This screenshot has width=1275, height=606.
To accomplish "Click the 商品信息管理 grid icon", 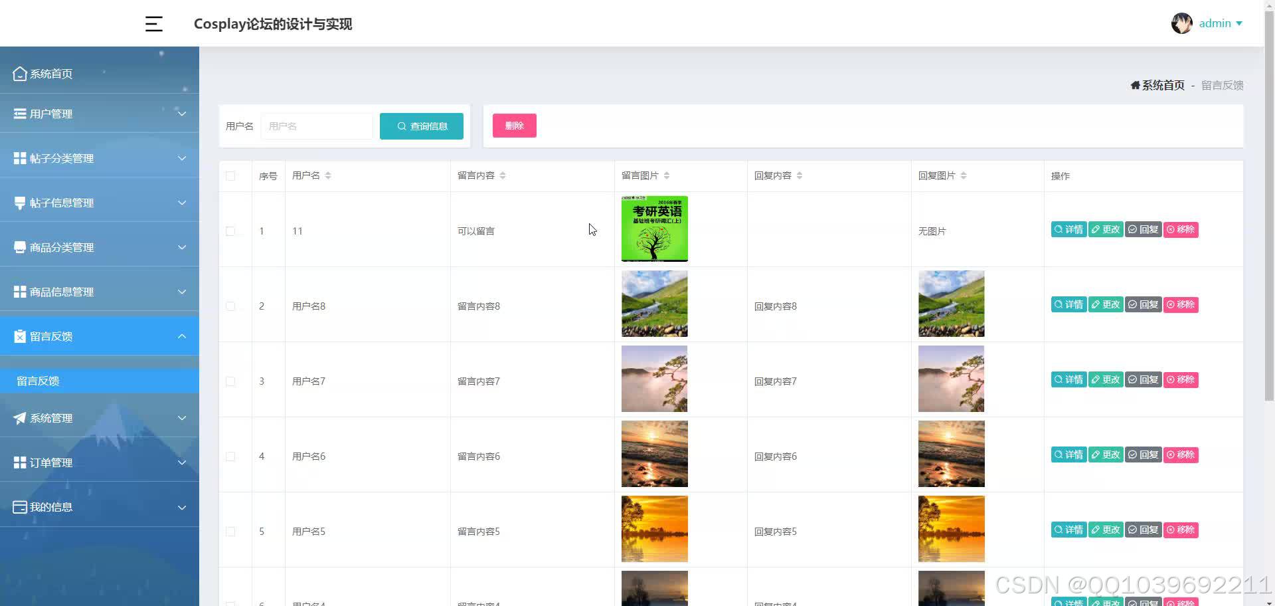I will 20,292.
